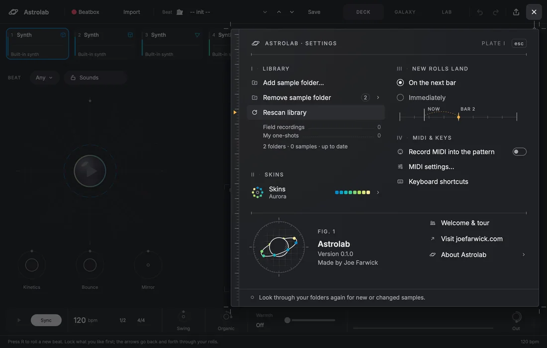Click Add sample folder...
Screen dimensions: 547x348
316,83
